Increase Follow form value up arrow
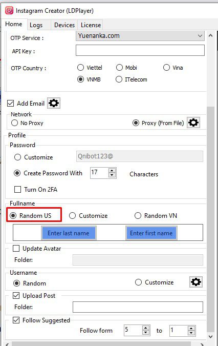The width and height of the screenshot is (218, 346). tap(145, 328)
